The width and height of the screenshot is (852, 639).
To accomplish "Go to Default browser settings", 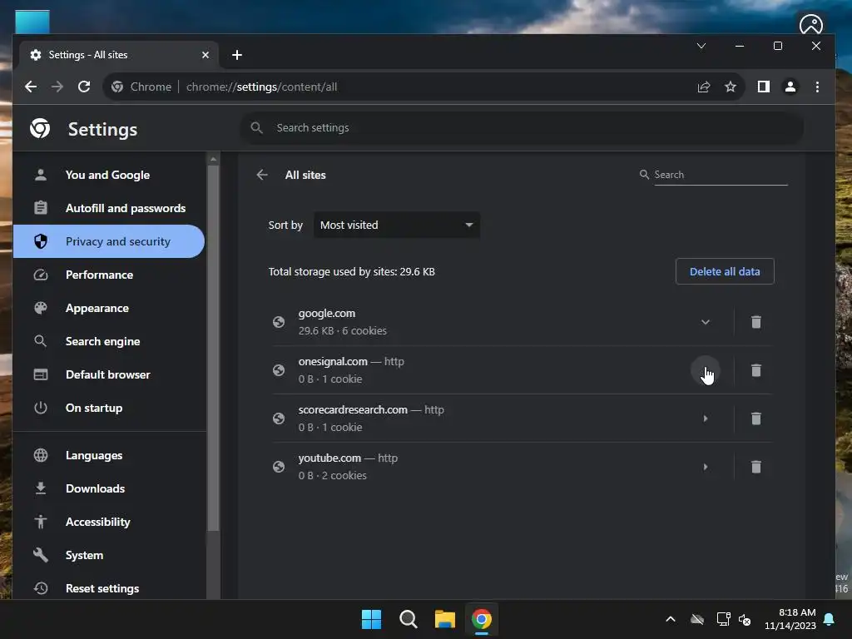I will (x=107, y=374).
